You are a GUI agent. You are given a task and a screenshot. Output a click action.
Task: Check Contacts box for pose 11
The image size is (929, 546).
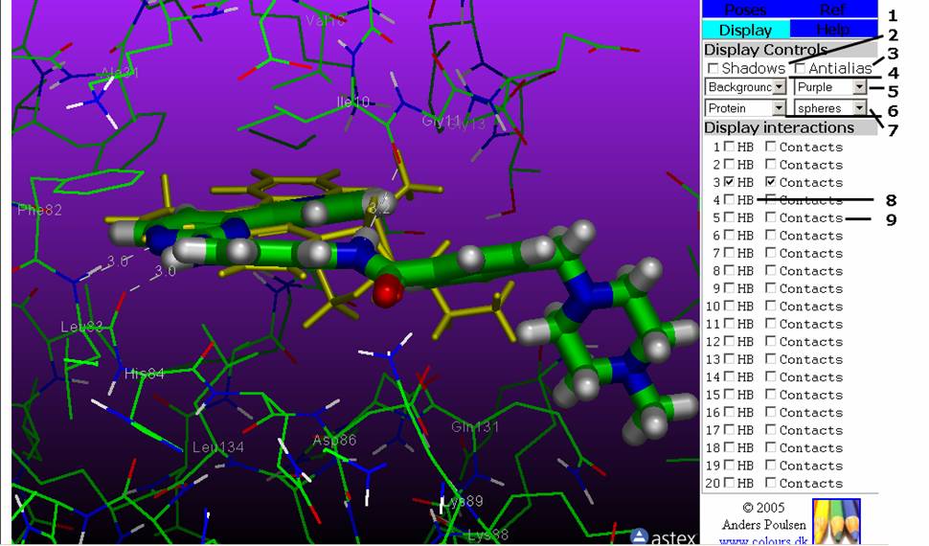tap(770, 324)
